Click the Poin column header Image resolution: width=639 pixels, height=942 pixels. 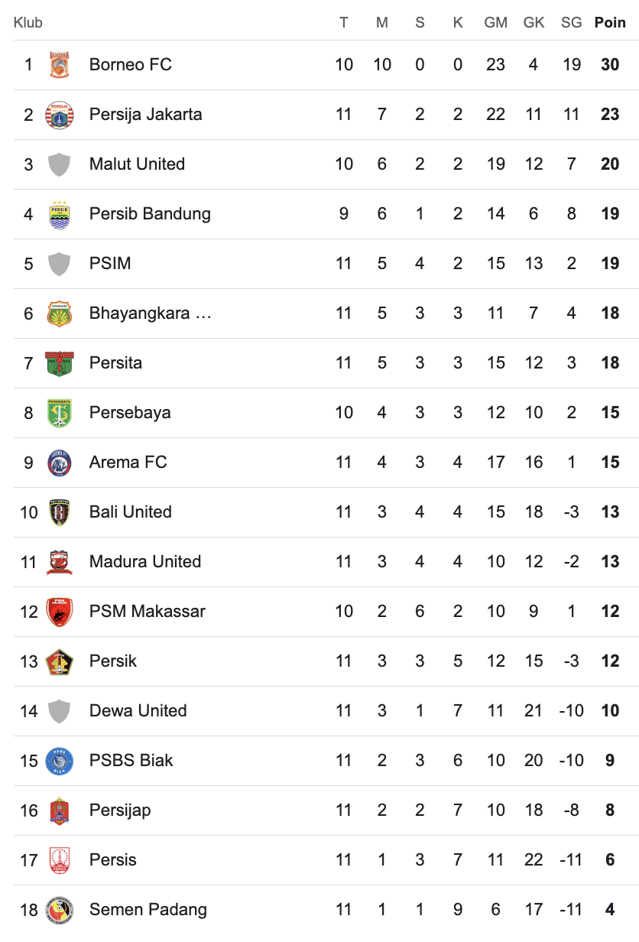[610, 23]
